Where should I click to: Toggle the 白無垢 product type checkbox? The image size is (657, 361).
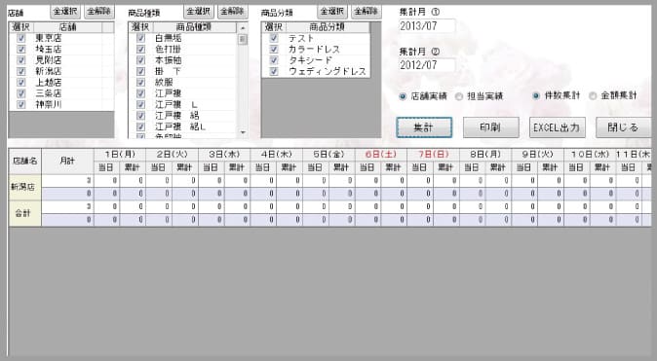(140, 38)
